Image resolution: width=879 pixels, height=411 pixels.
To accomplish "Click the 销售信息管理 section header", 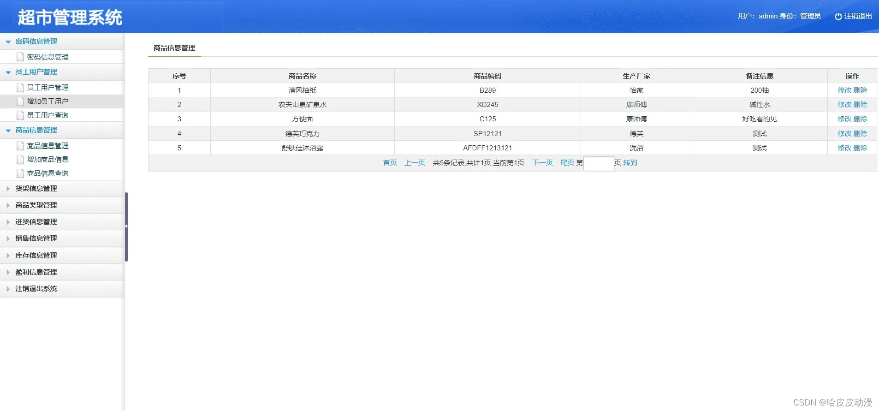I will [62, 238].
